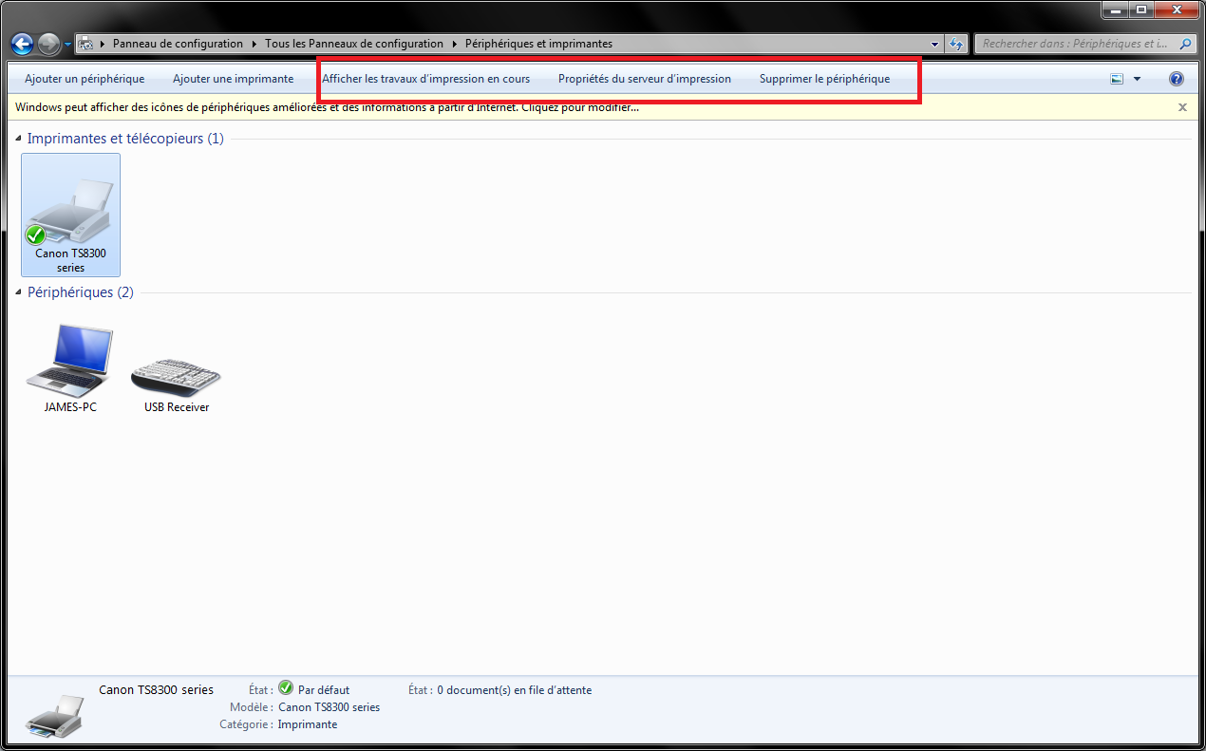Open the recent pages dropdown beside Forward
The height and width of the screenshot is (751, 1206).
coord(67,45)
